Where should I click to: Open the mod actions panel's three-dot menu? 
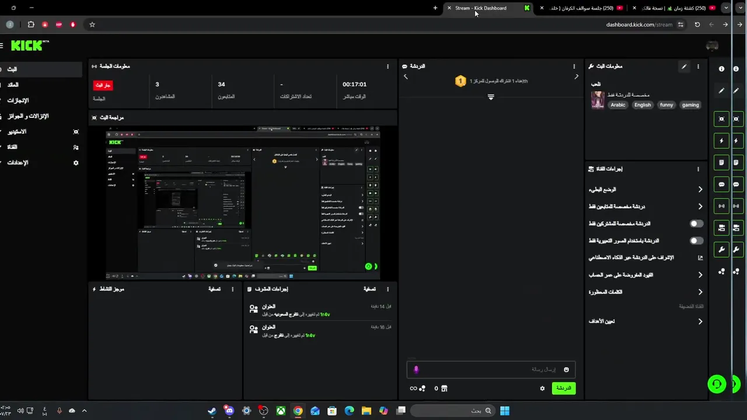pyautogui.click(x=388, y=289)
